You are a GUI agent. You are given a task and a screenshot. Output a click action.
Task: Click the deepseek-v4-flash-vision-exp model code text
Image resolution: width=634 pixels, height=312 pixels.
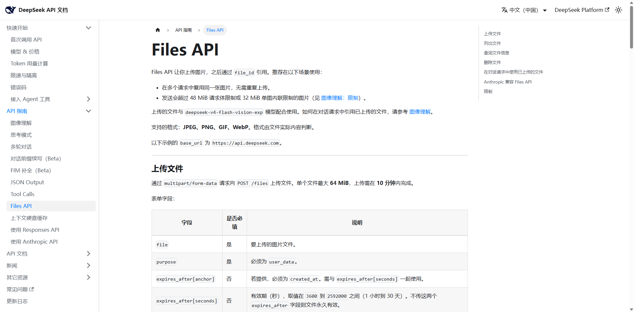tap(224, 112)
